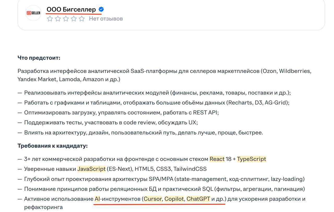Open the Нет отзывов reviews link
Screen dimensions: 334x212
106,19
